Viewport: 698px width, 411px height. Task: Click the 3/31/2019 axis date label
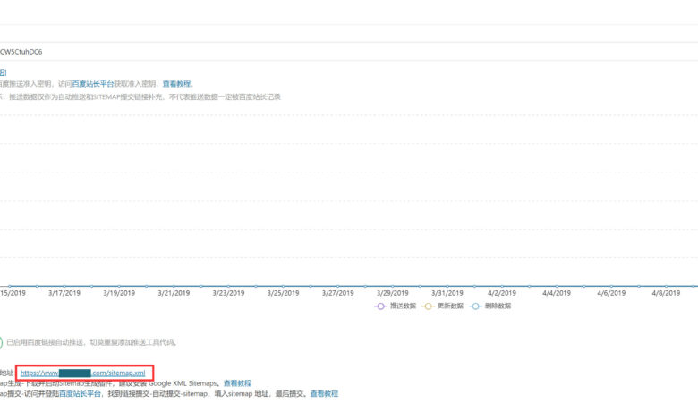click(447, 293)
